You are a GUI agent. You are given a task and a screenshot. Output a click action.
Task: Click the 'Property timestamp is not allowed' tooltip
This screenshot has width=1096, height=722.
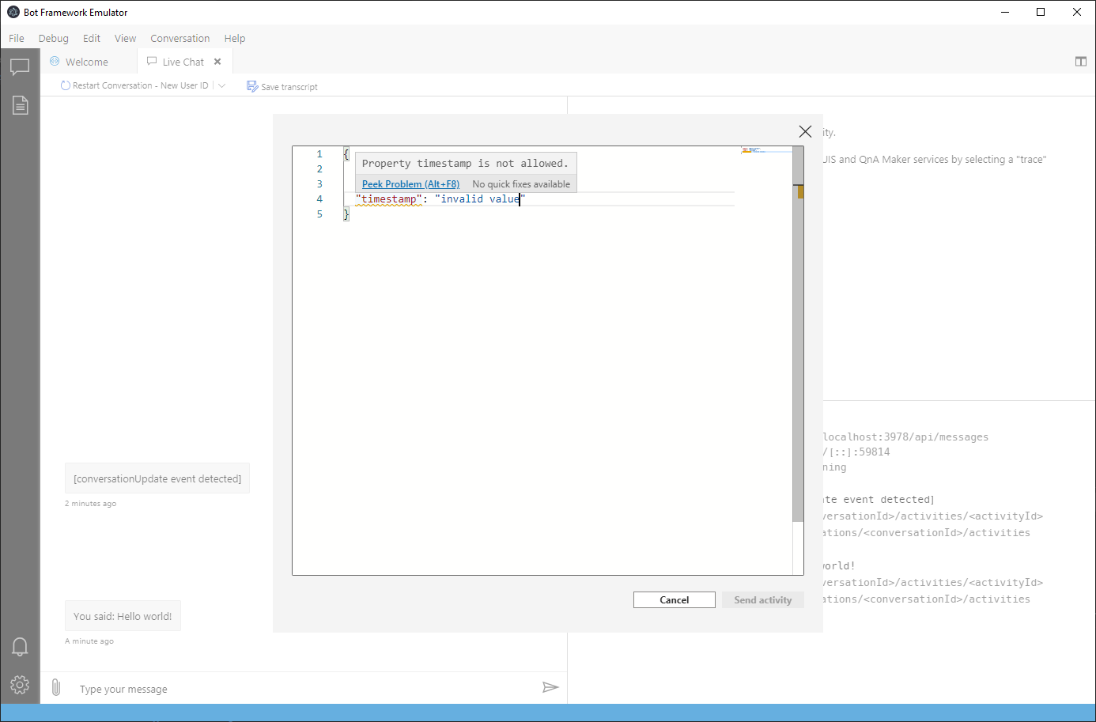[465, 164]
